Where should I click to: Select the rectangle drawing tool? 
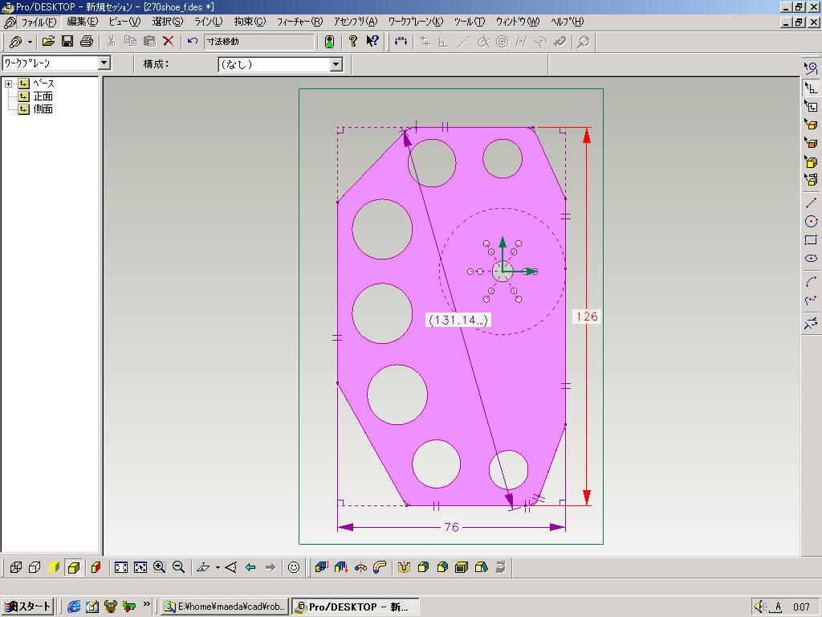[x=811, y=240]
